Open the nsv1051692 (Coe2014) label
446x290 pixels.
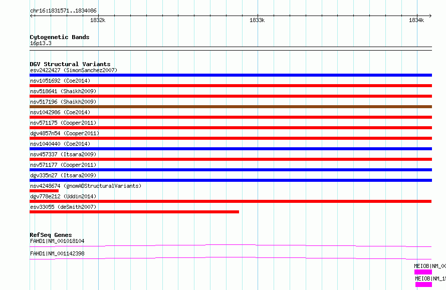click(x=60, y=81)
